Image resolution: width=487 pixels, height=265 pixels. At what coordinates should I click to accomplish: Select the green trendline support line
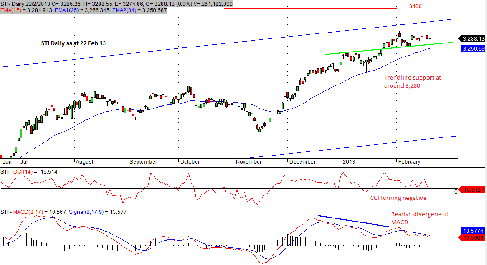tap(389, 48)
